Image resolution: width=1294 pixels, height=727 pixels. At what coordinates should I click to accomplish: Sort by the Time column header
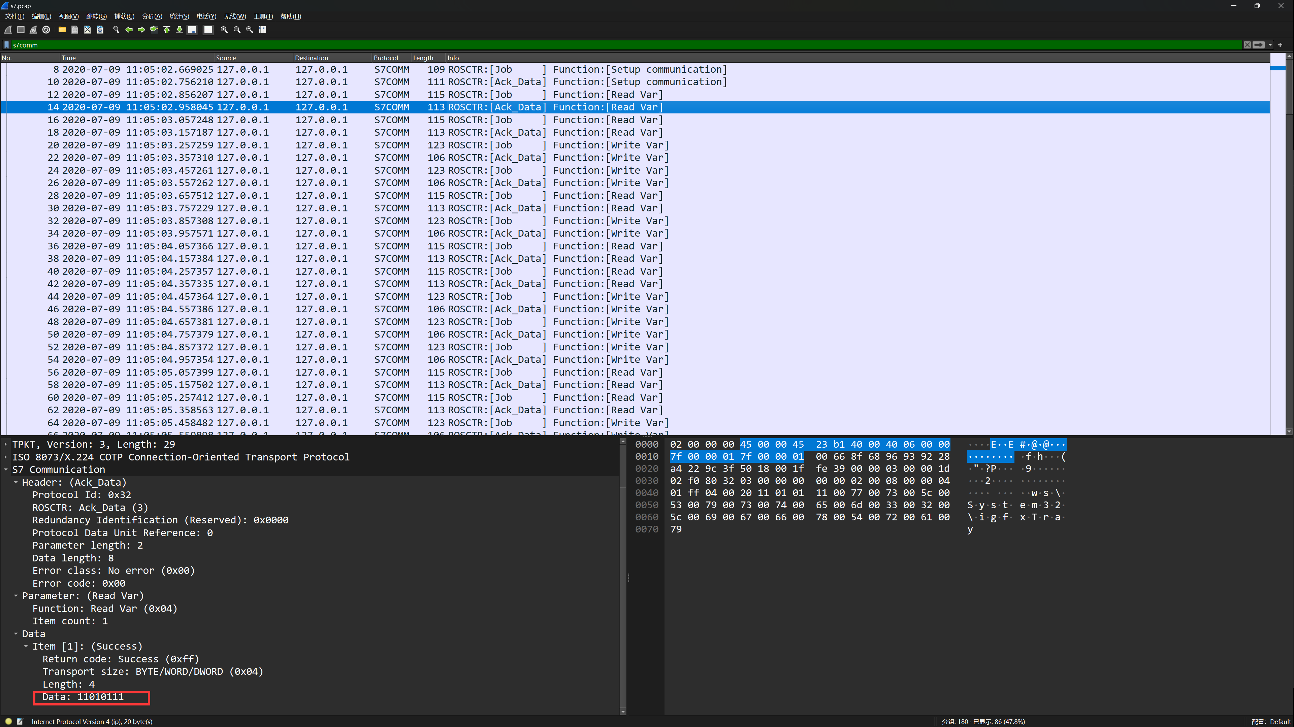(x=137, y=58)
